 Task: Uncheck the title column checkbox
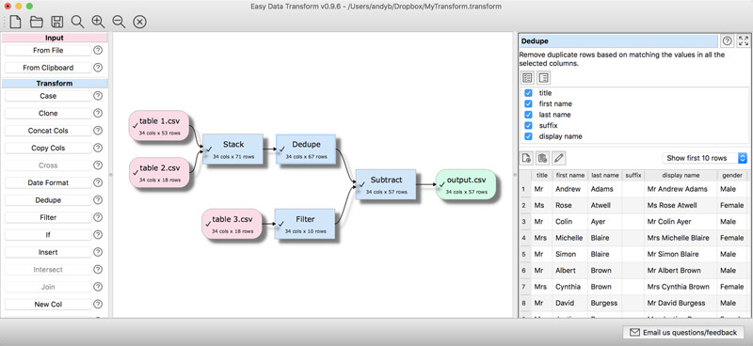528,93
